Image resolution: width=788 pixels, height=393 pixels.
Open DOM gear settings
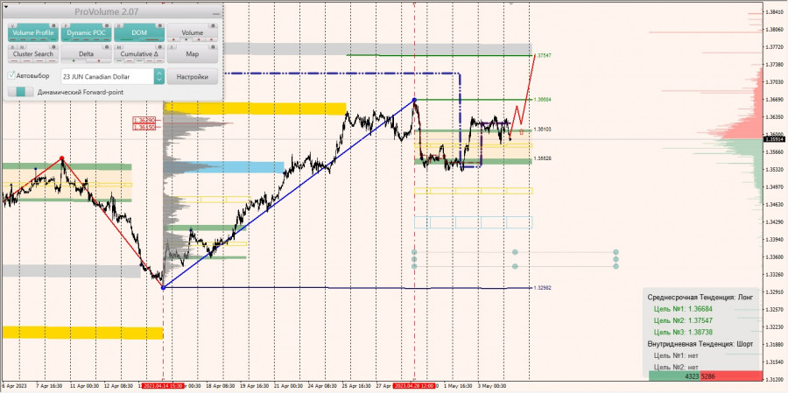(160, 25)
